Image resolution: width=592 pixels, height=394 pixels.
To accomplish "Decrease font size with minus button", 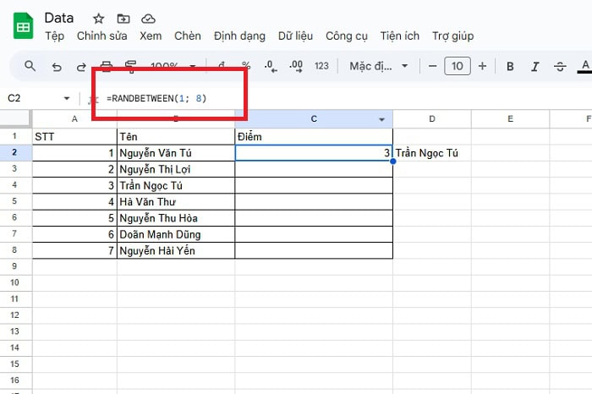I will (432, 66).
